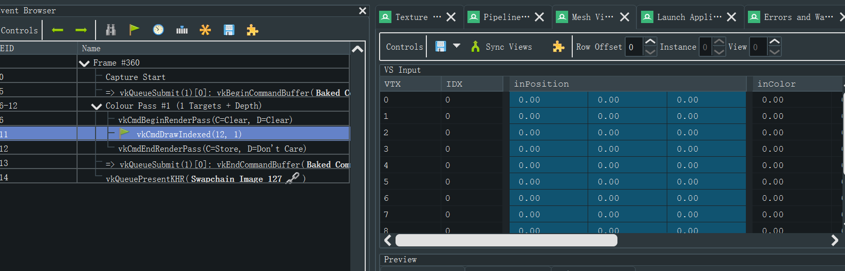Open find event binoculars tool
The width and height of the screenshot is (845, 271).
pyautogui.click(x=110, y=30)
